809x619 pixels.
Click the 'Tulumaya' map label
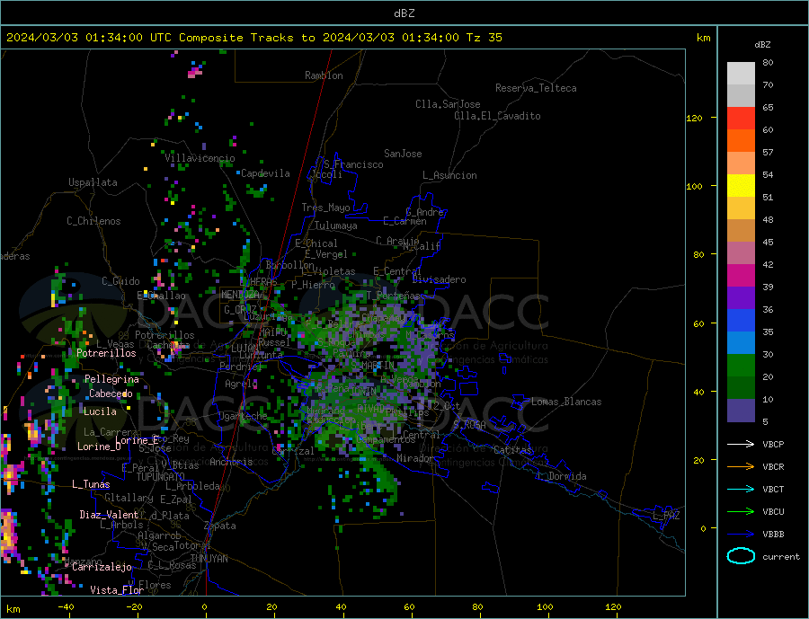pyautogui.click(x=336, y=225)
